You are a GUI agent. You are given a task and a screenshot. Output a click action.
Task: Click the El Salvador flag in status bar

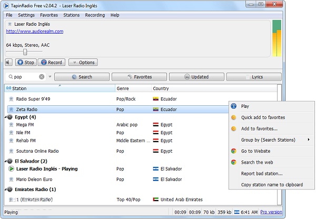tap(237, 212)
